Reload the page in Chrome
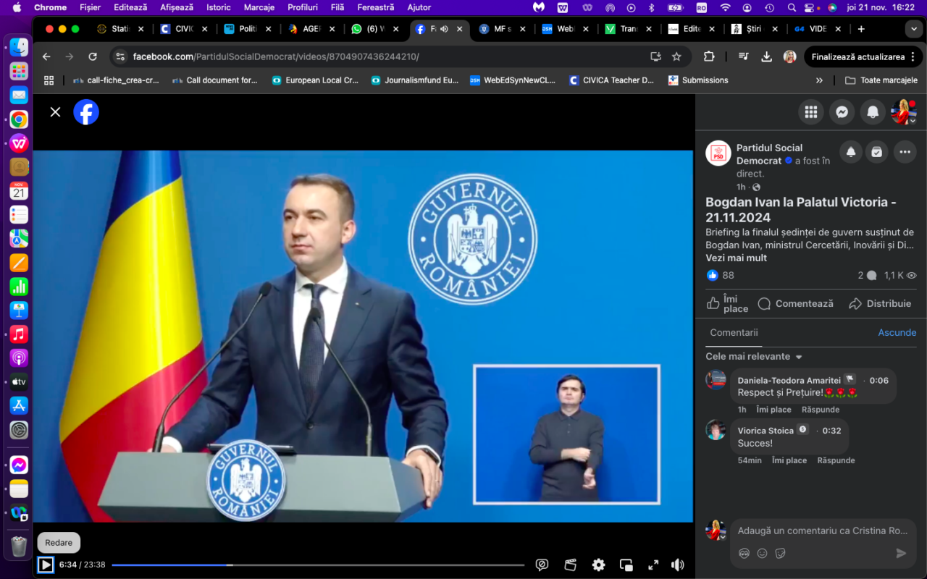Image resolution: width=927 pixels, height=579 pixels. point(93,56)
